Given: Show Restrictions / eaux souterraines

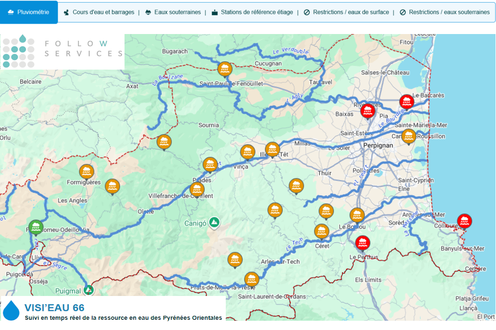Looking at the screenshot, I should coord(444,12).
